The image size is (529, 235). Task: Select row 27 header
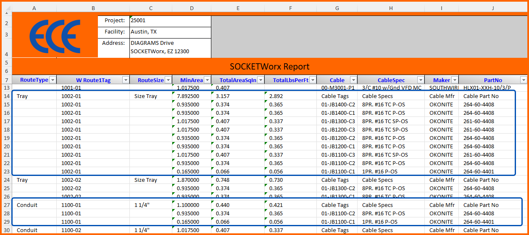click(6, 205)
